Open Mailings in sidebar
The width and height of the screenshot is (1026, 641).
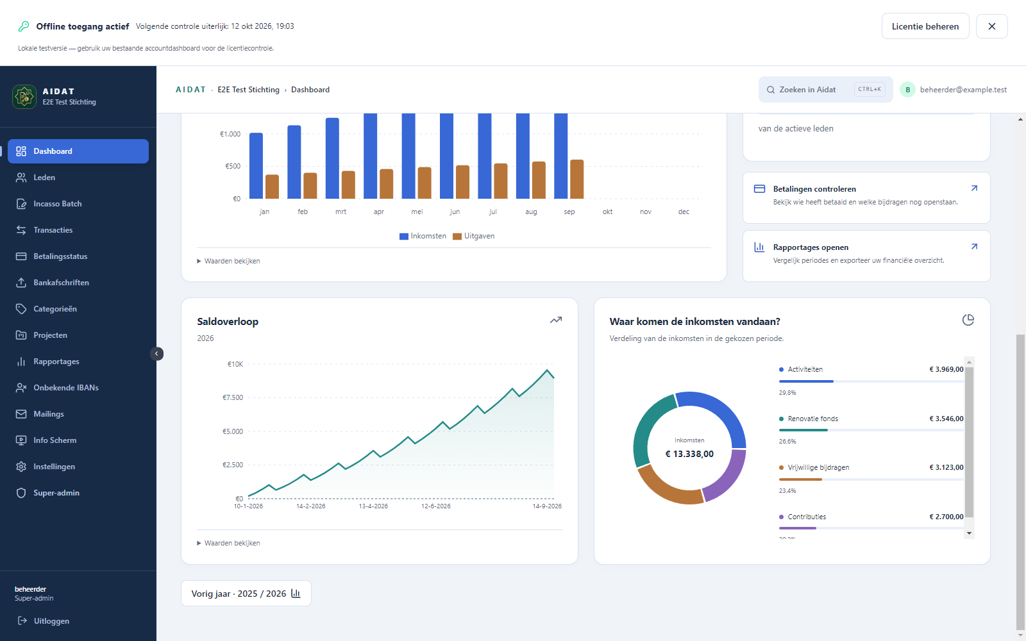point(78,414)
